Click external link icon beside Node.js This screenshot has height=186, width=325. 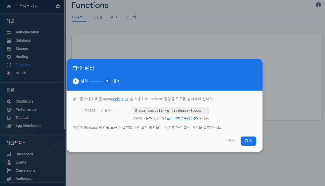tap(126, 99)
